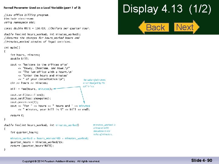This screenshot has width=219, height=164.
Task: Click the 'int hours, minutes;' declaration
Action: point(25,55)
